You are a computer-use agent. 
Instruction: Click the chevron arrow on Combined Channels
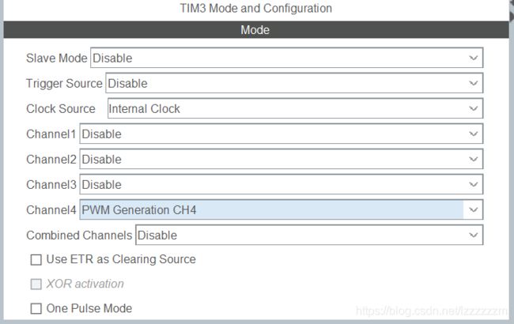[473, 235]
